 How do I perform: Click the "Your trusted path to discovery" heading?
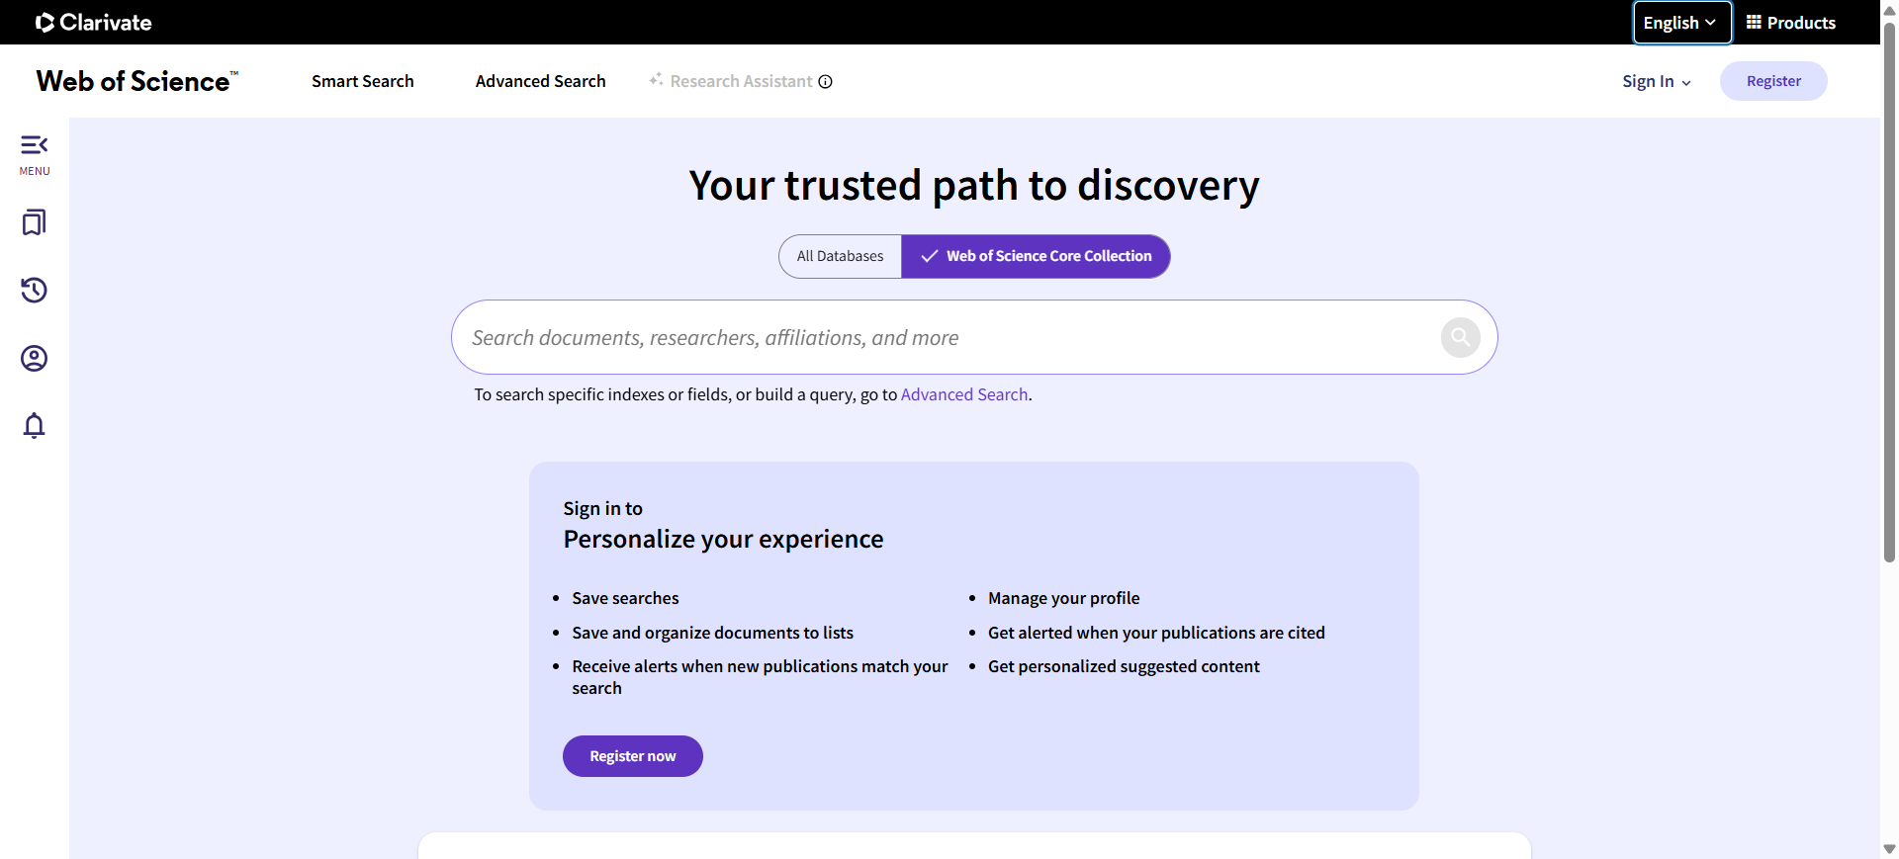pyautogui.click(x=974, y=186)
